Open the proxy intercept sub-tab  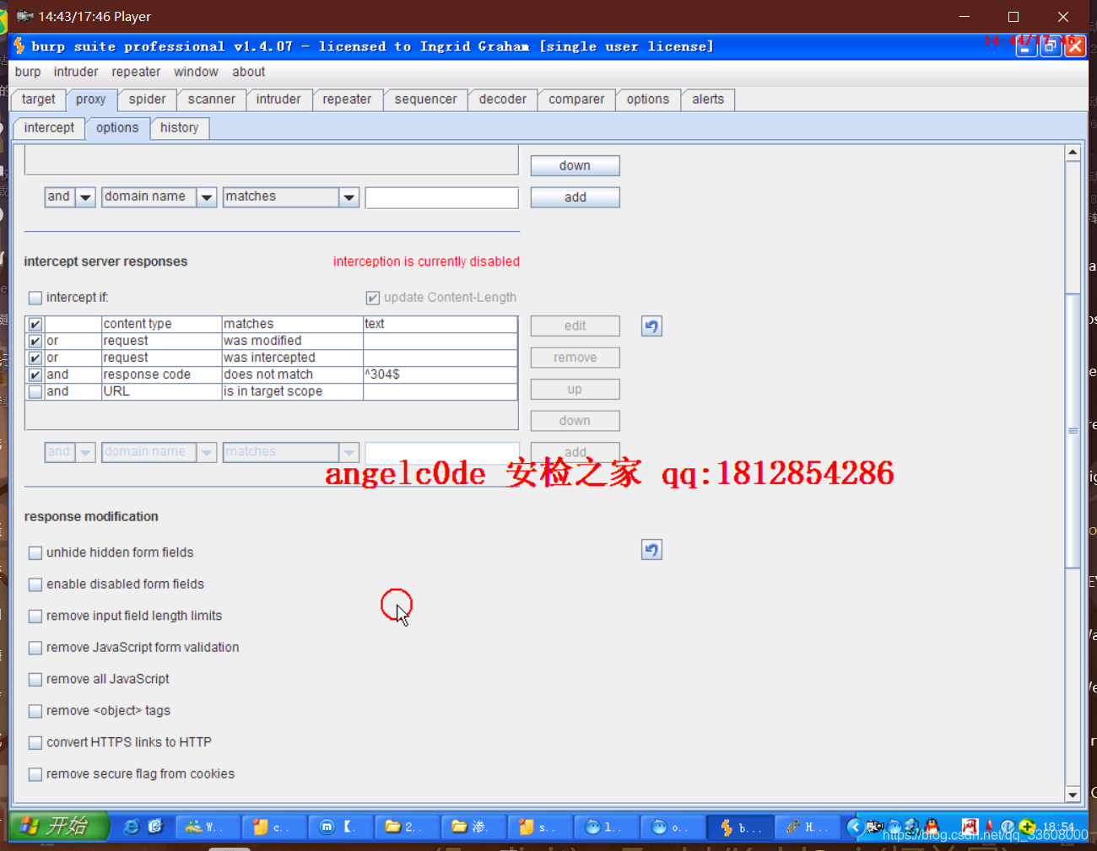49,128
